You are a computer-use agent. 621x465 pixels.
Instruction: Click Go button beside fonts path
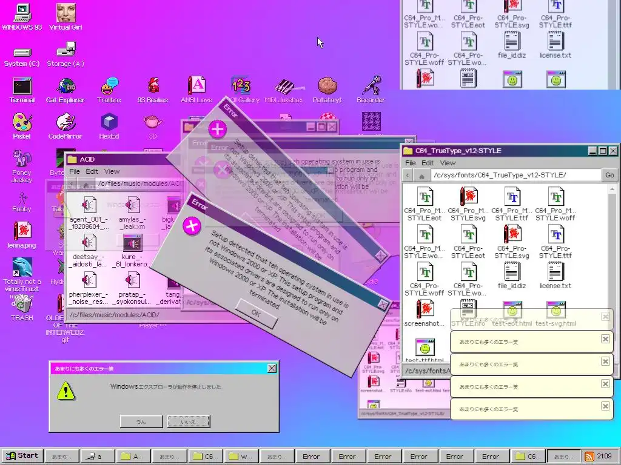[x=609, y=175]
